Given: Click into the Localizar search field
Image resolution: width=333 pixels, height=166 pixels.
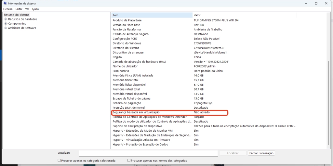Looking at the screenshot, I should point(148,153).
